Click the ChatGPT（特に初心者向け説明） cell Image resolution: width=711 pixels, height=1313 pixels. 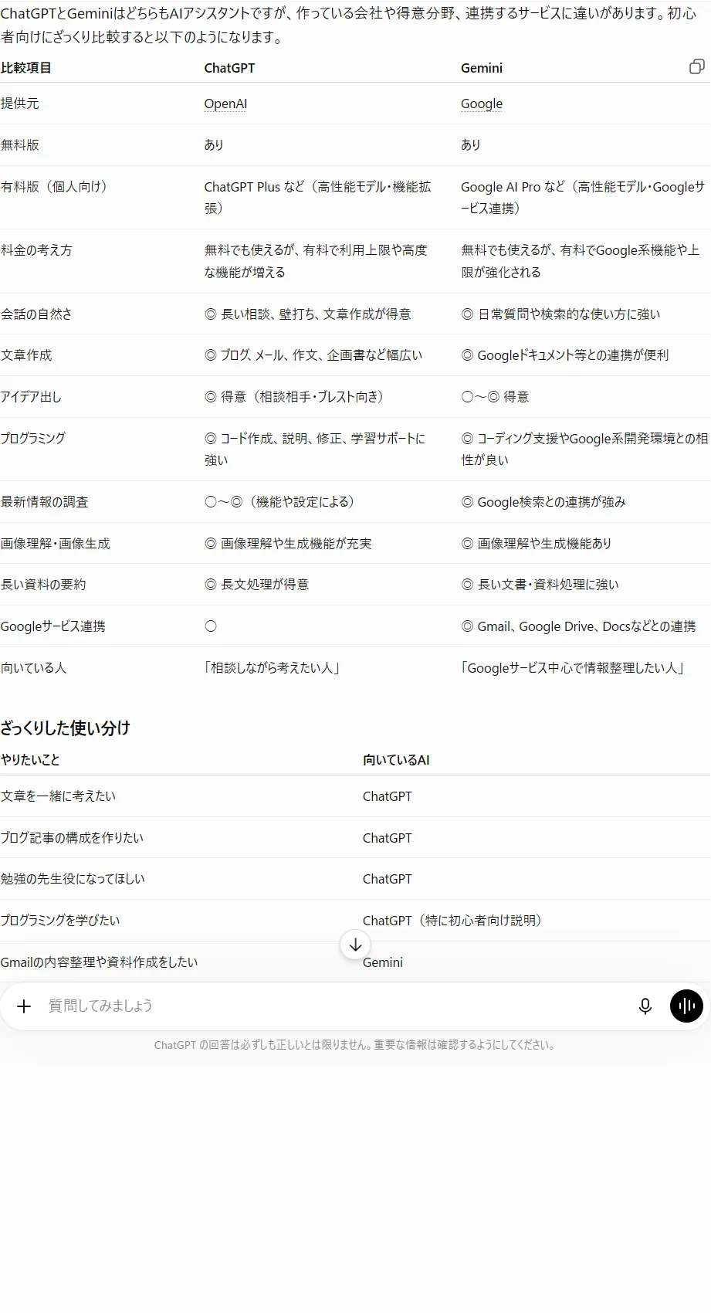pos(455,921)
